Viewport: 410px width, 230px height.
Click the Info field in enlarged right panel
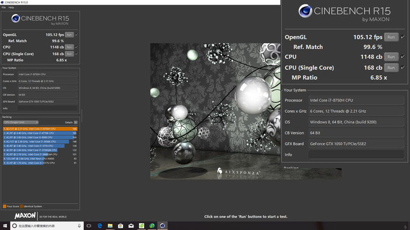[x=356, y=155]
